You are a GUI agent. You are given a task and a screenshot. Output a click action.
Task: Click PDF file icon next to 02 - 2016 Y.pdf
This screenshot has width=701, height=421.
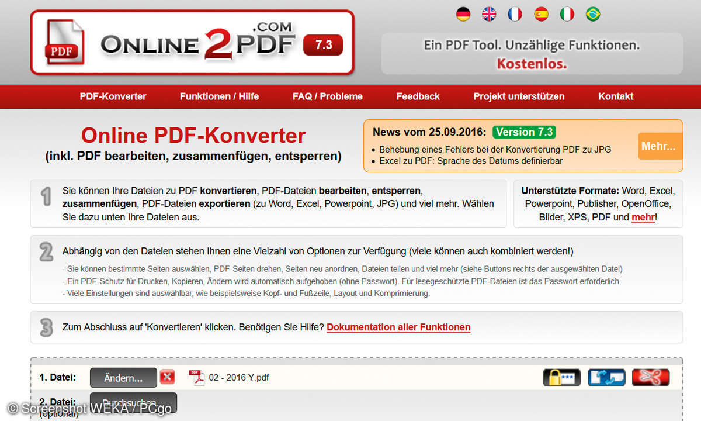197,377
